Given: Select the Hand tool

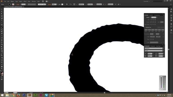Looking at the screenshot, I should 2,67.
